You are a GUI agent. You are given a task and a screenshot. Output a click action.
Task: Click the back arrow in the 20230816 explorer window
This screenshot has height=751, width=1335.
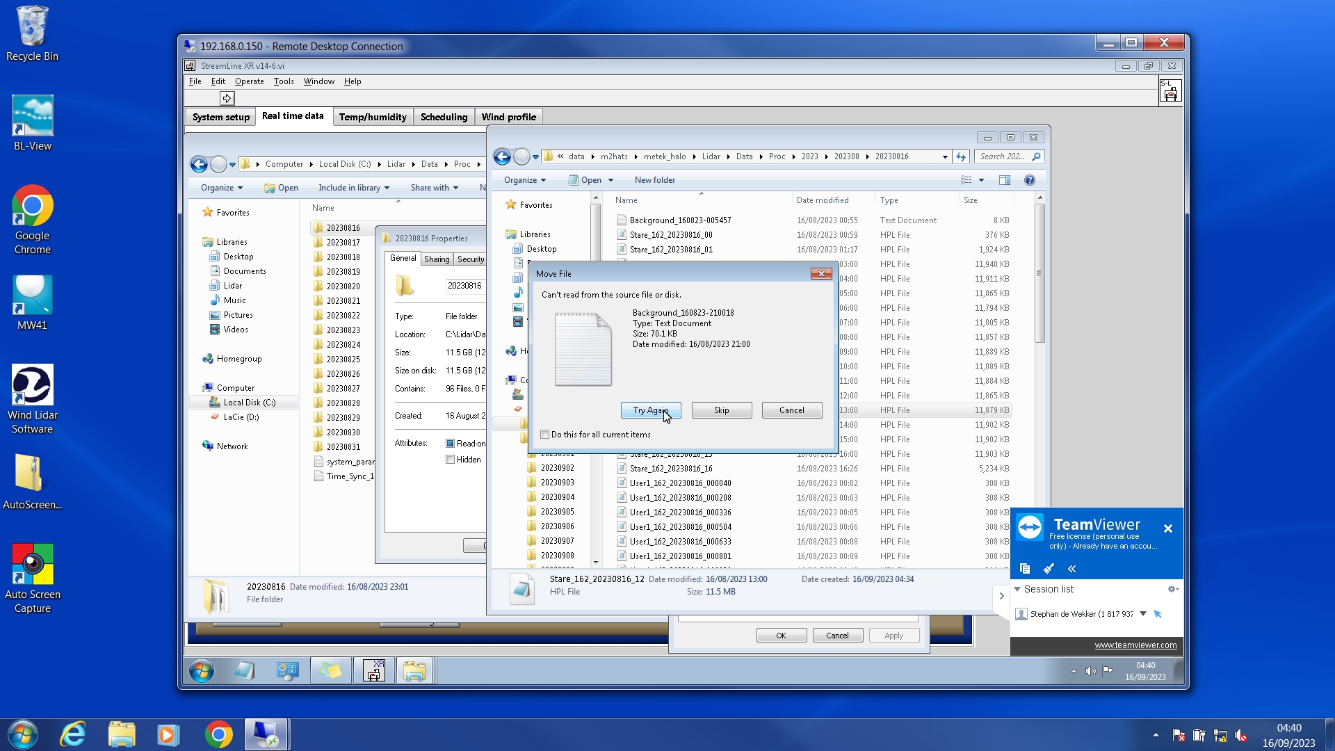click(x=502, y=157)
